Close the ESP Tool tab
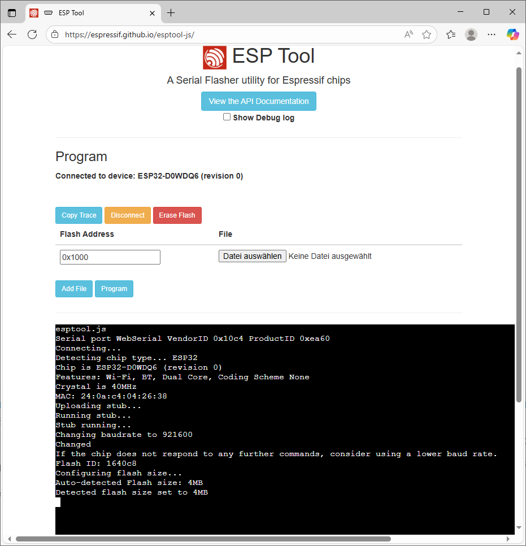526x546 pixels. coord(152,13)
